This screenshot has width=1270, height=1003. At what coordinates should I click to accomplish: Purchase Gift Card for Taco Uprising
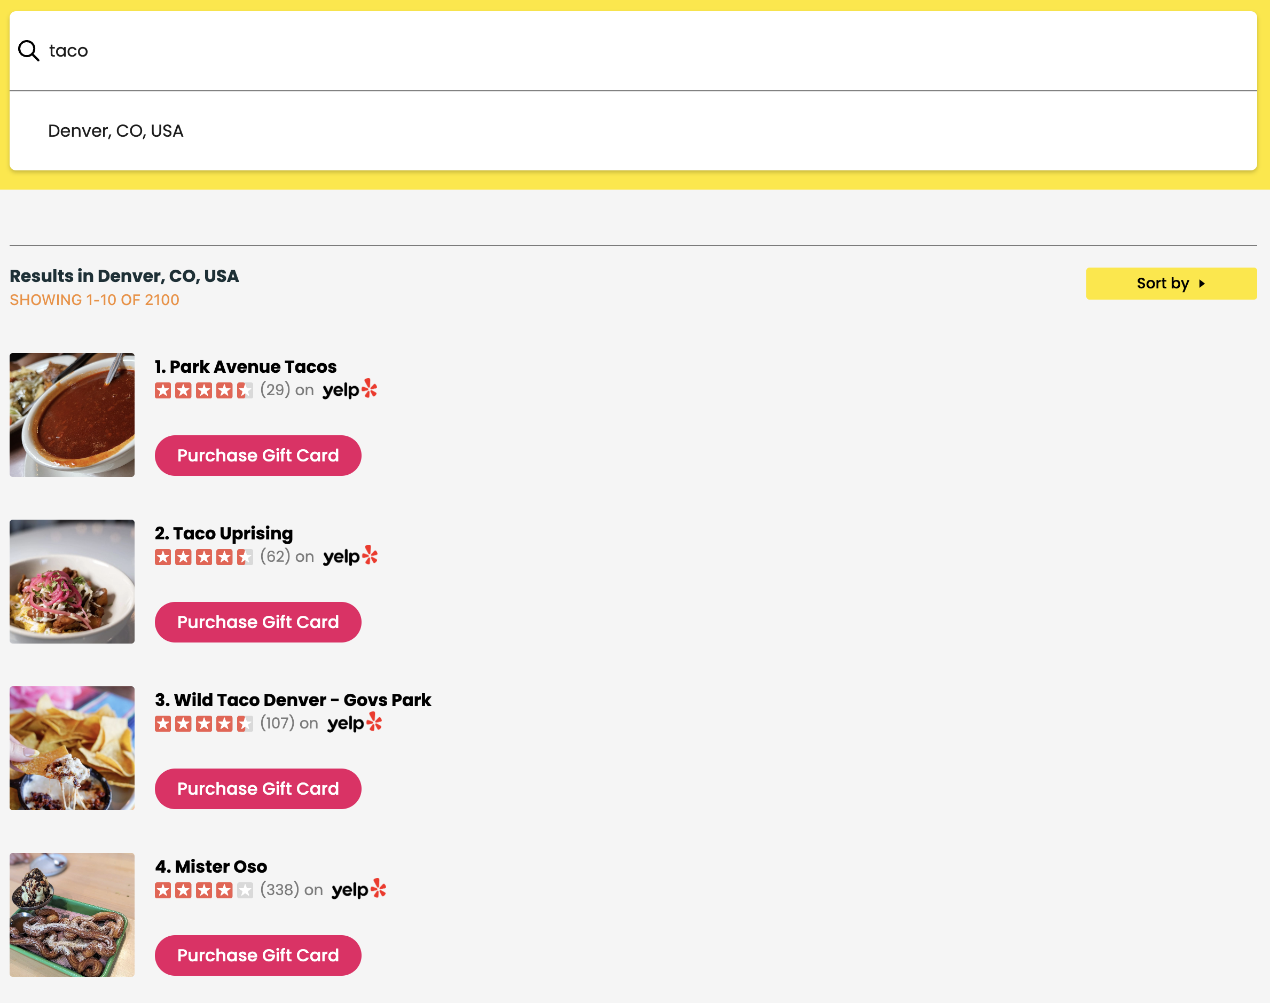coord(258,623)
